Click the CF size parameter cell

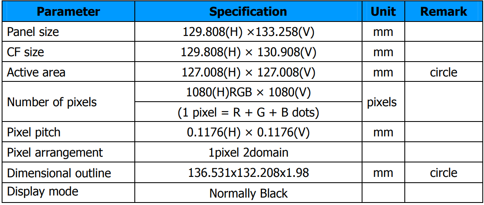pyautogui.click(x=68, y=51)
